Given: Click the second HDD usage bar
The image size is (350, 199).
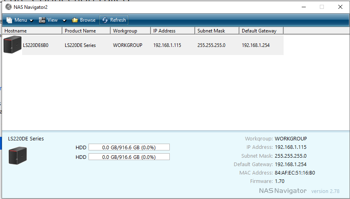Looking at the screenshot, I should click(x=129, y=157).
